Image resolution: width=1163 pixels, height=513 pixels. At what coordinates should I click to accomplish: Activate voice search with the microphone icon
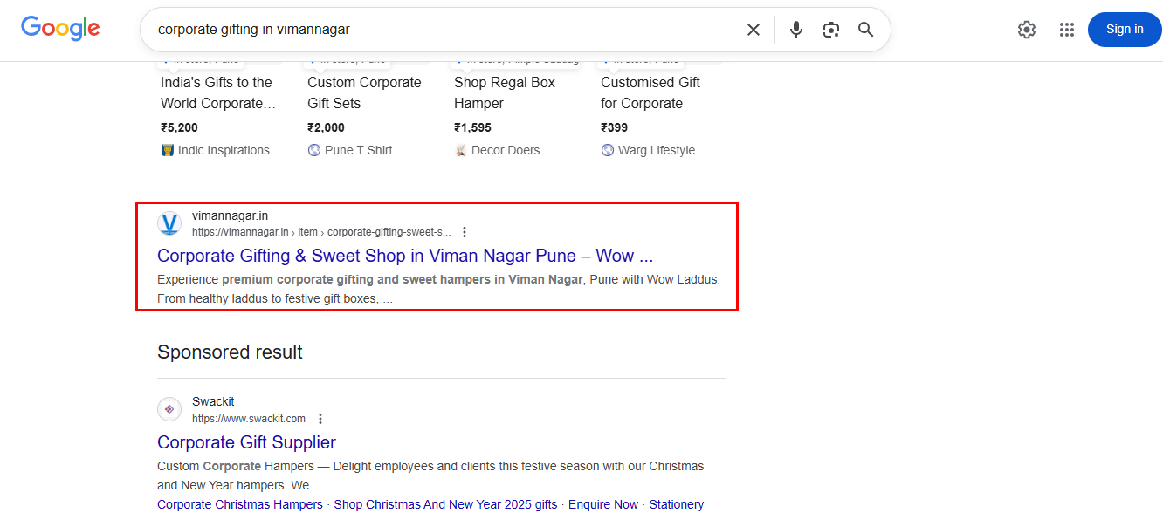tap(795, 29)
